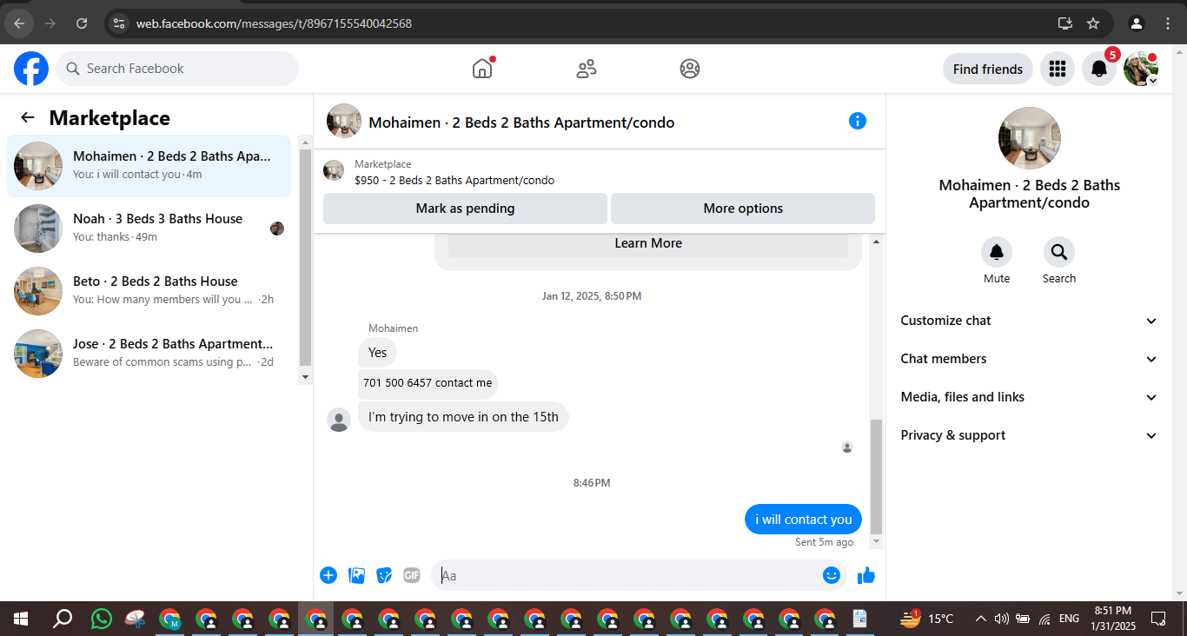This screenshot has height=636, width=1187.
Task: Click the browser address bar URL
Action: point(274,23)
